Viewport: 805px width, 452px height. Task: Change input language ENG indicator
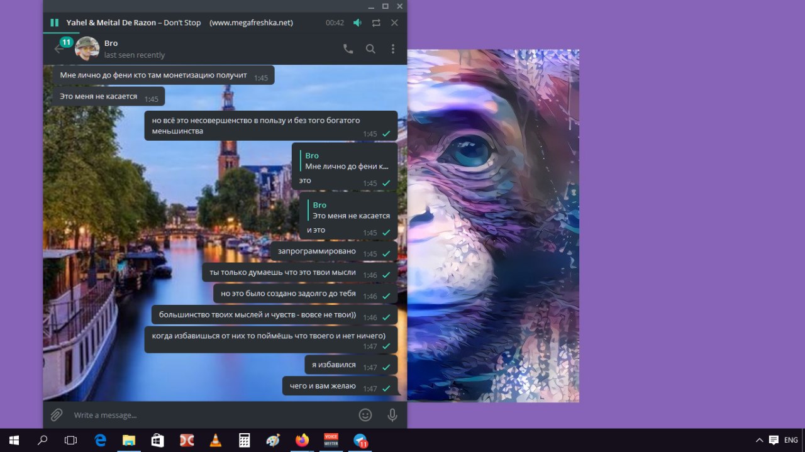click(x=791, y=440)
